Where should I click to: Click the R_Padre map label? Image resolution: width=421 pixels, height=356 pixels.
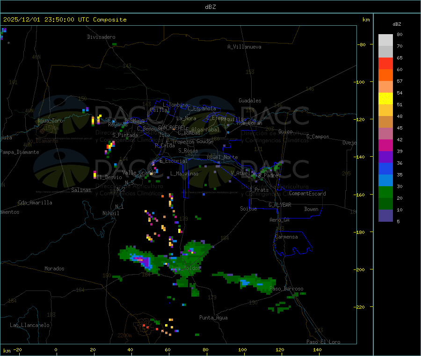pos(268,175)
